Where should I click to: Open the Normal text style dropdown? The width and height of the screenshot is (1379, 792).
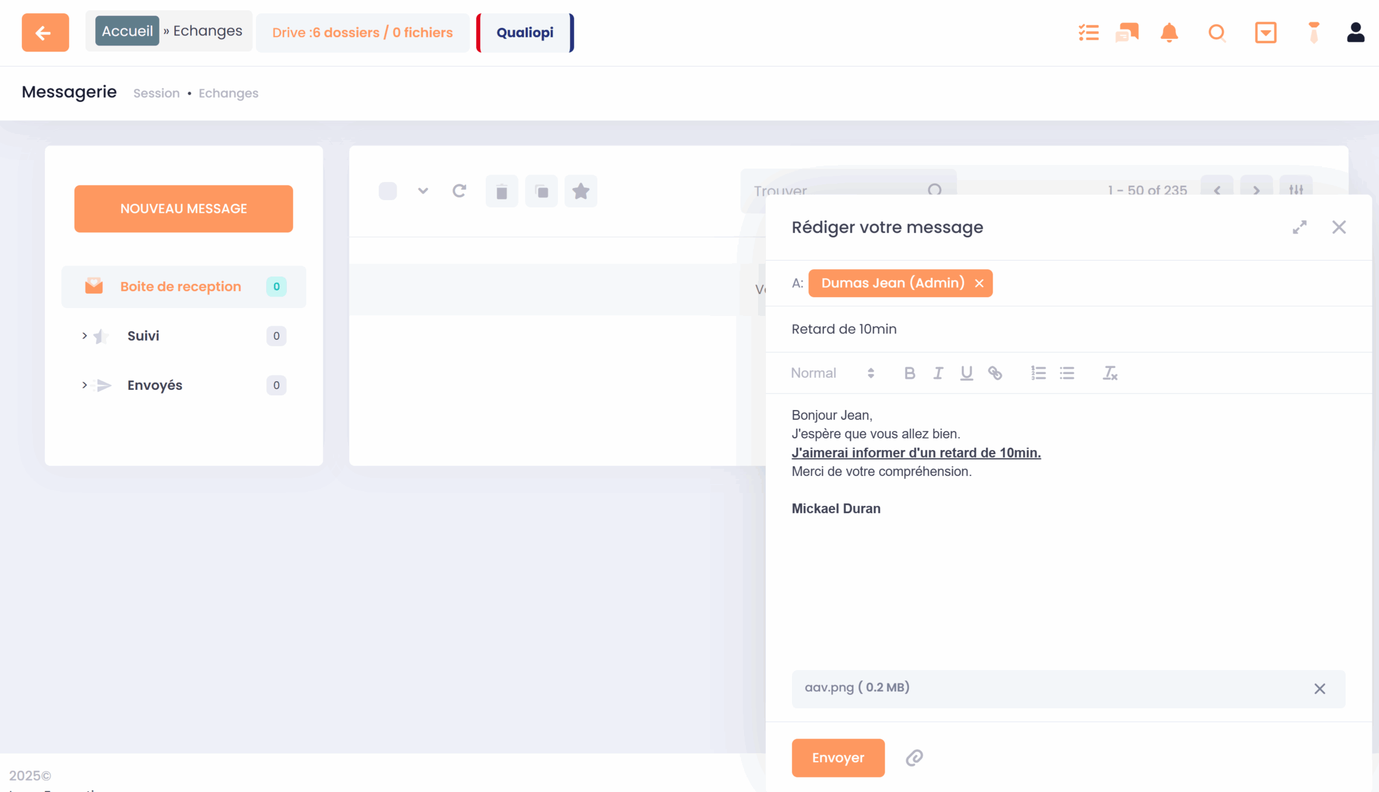tap(832, 373)
